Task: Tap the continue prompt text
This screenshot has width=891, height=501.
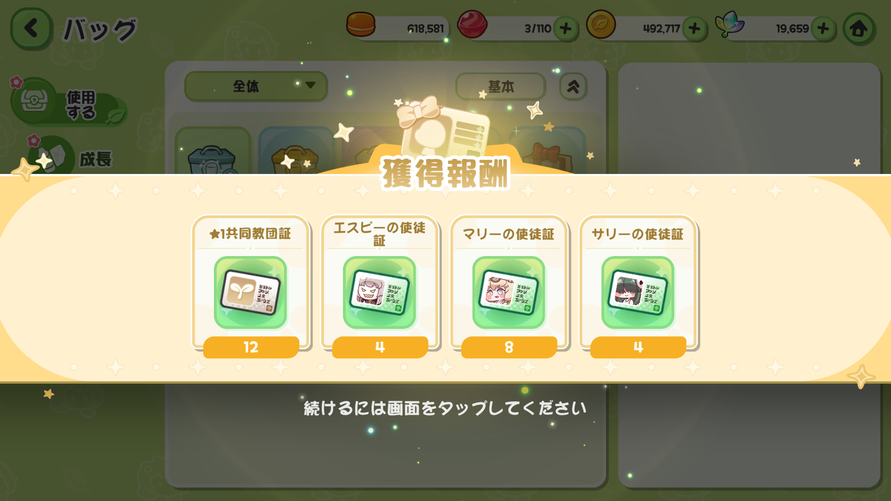Action: (x=445, y=409)
